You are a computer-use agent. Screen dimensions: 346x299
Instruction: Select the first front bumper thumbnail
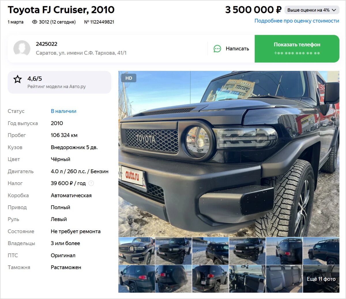pyautogui.click(x=137, y=251)
